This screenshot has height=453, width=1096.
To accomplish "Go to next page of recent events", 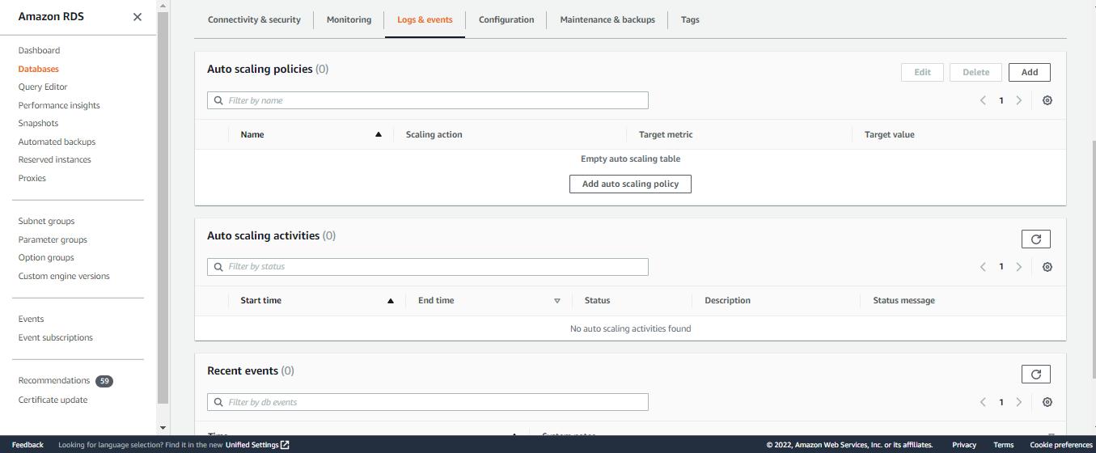I will (1019, 402).
